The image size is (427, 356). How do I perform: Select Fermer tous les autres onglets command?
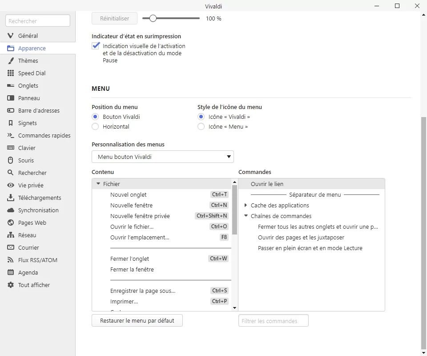coord(311,227)
